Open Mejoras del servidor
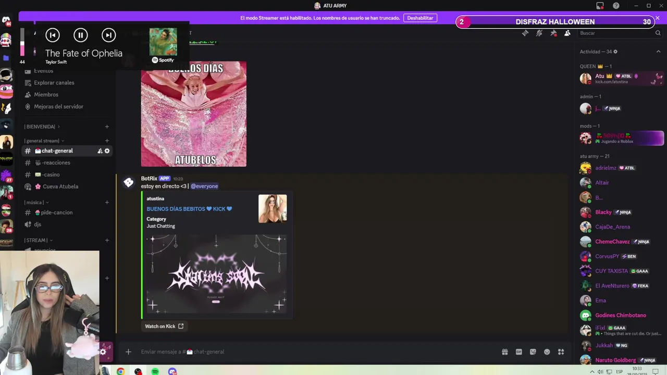Image resolution: width=667 pixels, height=375 pixels. point(58,107)
